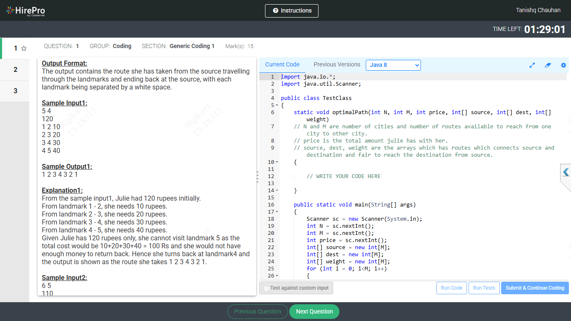The height and width of the screenshot is (321, 571).
Task: Click Submit & Continue Coding
Action: point(535,288)
